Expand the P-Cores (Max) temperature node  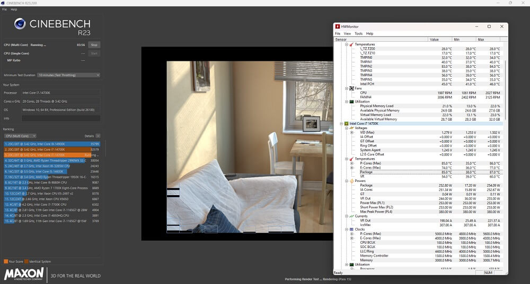[351, 163]
